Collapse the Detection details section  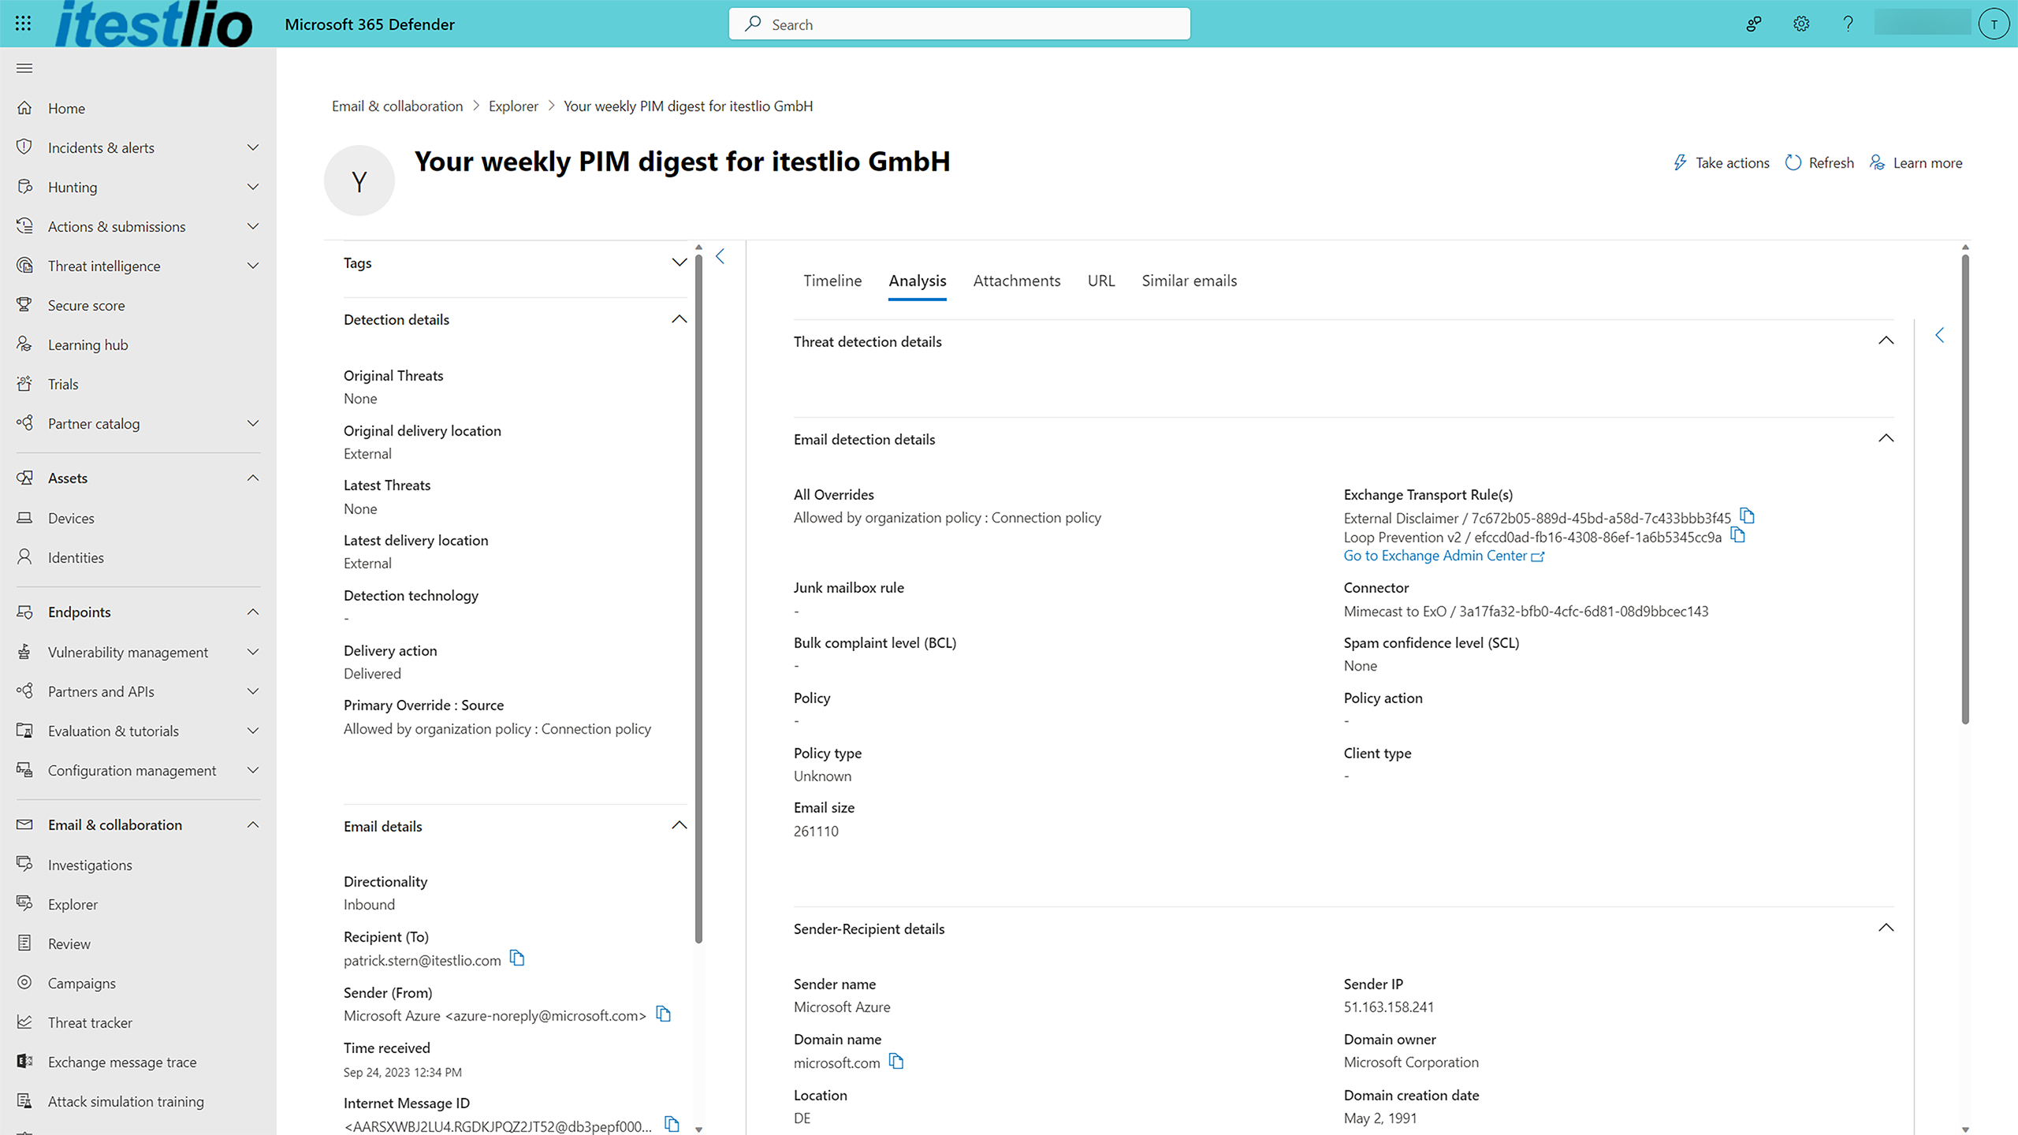679,319
